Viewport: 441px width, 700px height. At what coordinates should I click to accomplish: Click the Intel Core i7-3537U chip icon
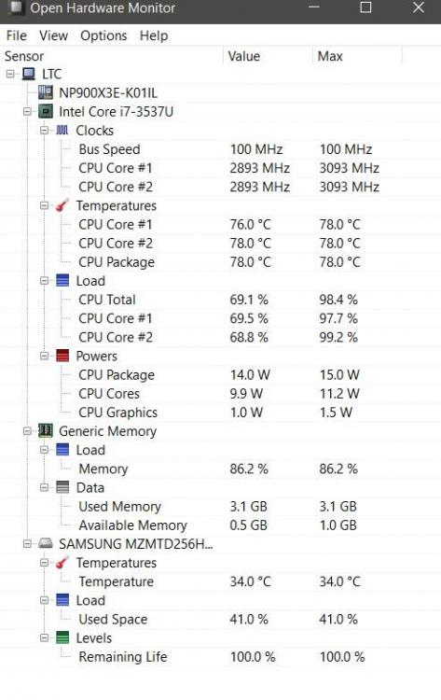point(45,112)
